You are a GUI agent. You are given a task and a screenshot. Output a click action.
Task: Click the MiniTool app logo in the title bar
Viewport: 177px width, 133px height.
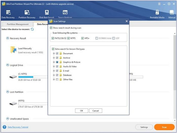(x=4, y=4)
